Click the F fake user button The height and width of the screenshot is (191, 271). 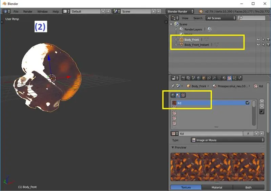click(248, 134)
